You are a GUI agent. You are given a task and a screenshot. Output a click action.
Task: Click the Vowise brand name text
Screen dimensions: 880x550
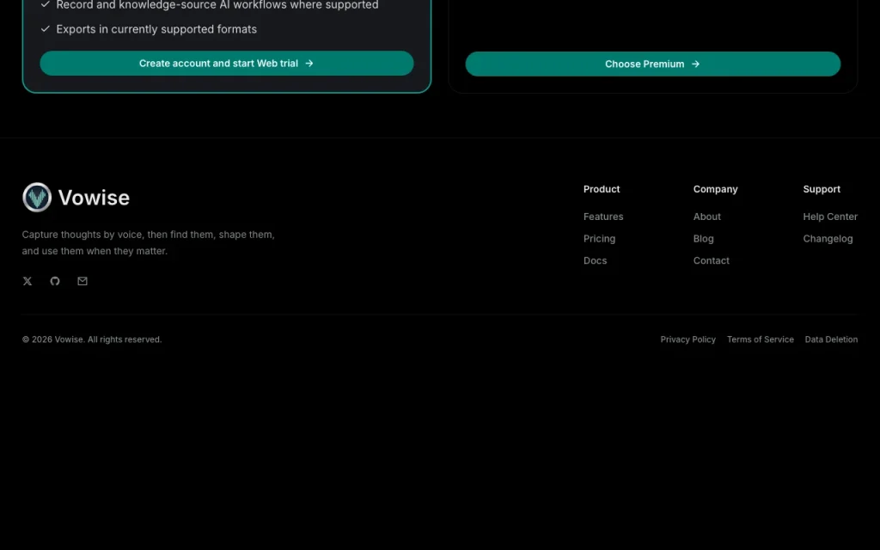pyautogui.click(x=94, y=198)
